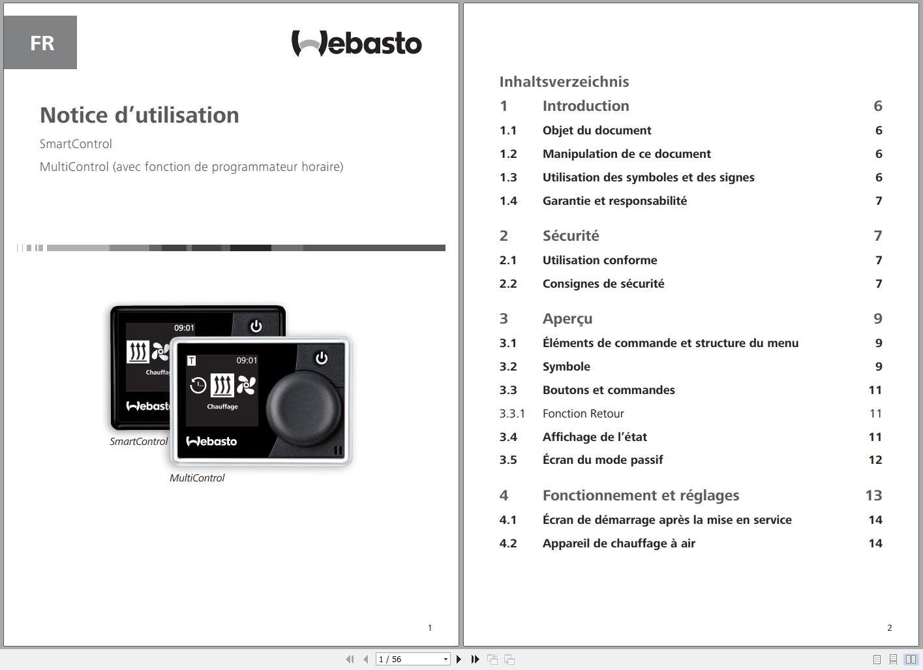This screenshot has width=923, height=670.
Task: Click inside the page number field showing 1/56
Action: point(401,659)
